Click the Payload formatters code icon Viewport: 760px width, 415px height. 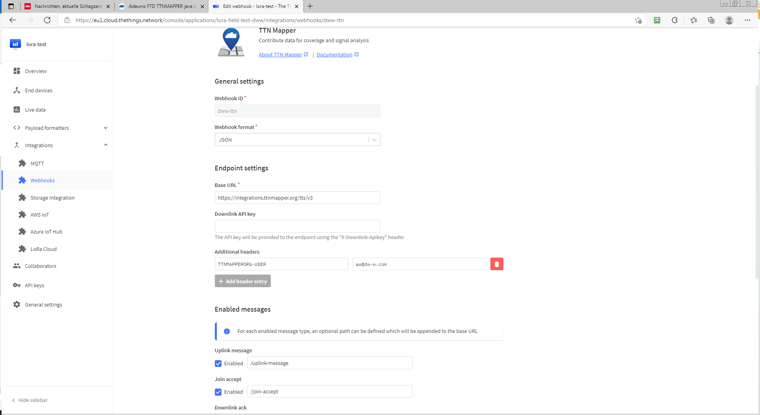pos(17,127)
